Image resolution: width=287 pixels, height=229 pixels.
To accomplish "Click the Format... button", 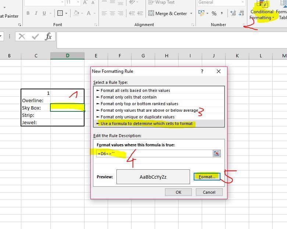I will [x=207, y=177].
